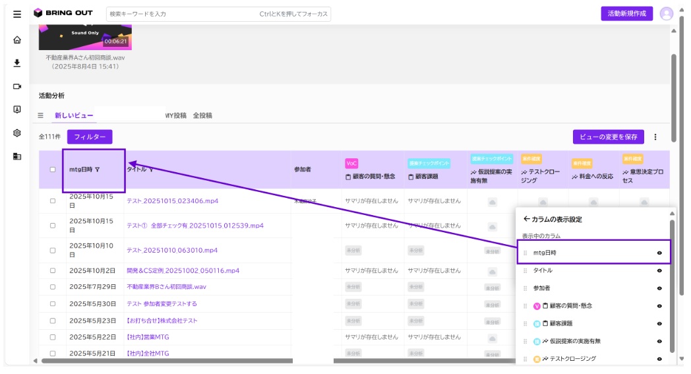Screen dimensions: 691x374
Task: Open the hamburger menu in top-left corner
Action: 17,14
